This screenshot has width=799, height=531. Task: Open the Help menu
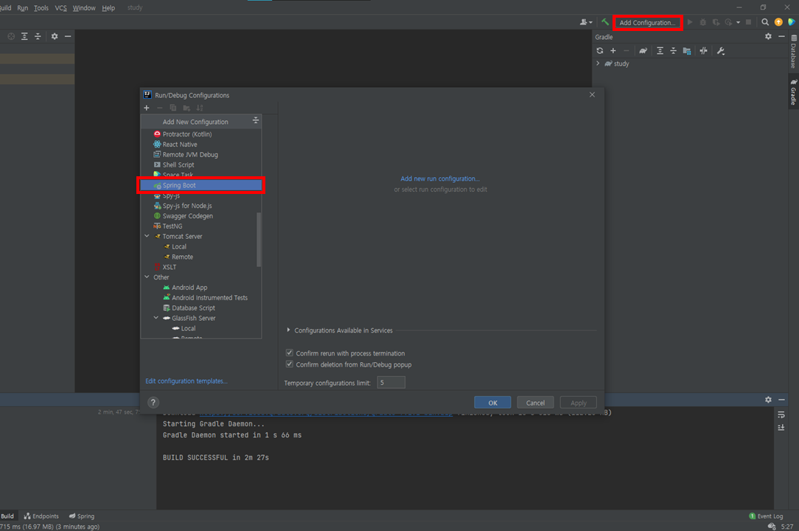[108, 7]
